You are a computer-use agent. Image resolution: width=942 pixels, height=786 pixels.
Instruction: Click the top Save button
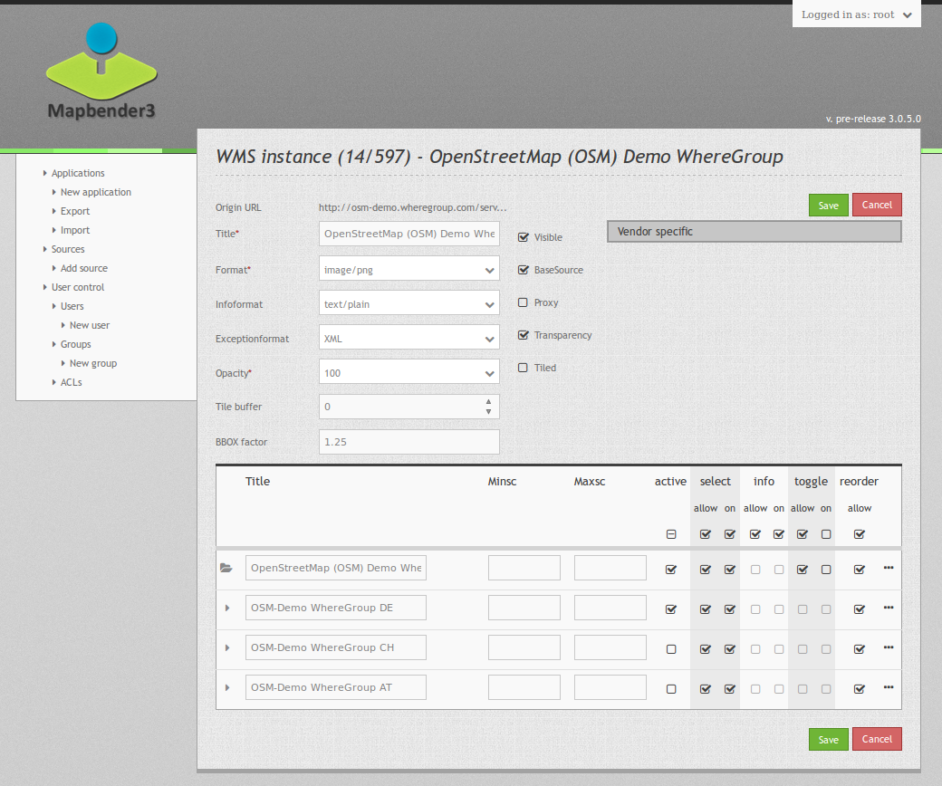tap(829, 206)
